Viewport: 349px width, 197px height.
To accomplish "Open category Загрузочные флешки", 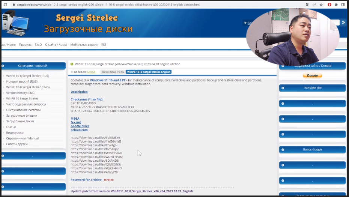I will (x=22, y=116).
